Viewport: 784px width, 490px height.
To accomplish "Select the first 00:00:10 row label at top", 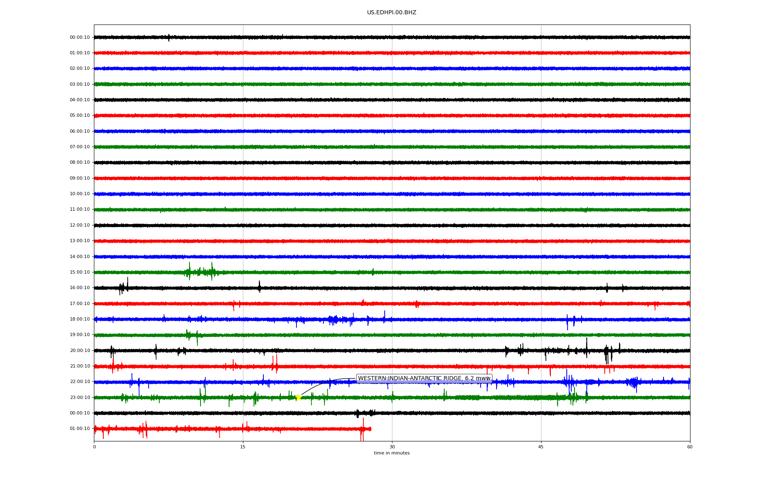I will point(80,37).
